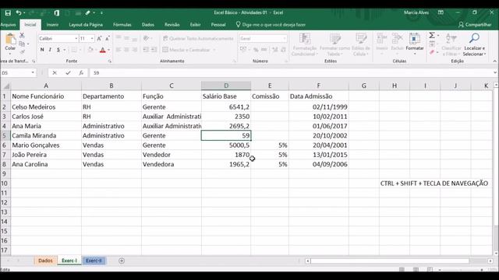Add a new sheet with the plus icon
This screenshot has height=280, width=499.
pyautogui.click(x=122, y=261)
